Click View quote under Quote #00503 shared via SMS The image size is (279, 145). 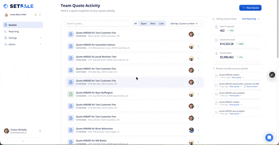(x=235, y=87)
